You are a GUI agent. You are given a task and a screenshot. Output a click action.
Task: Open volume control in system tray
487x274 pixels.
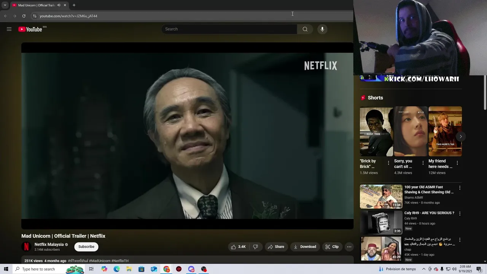point(454,269)
